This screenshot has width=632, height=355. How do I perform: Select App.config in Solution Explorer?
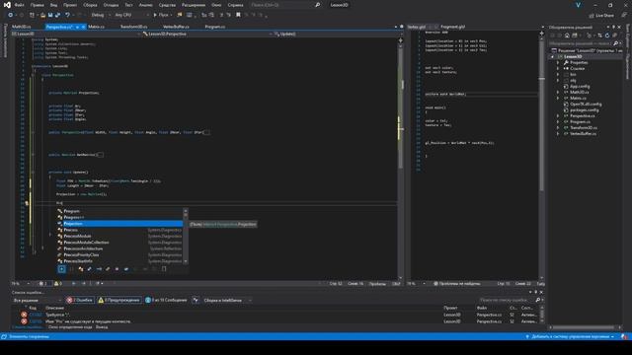580,86
